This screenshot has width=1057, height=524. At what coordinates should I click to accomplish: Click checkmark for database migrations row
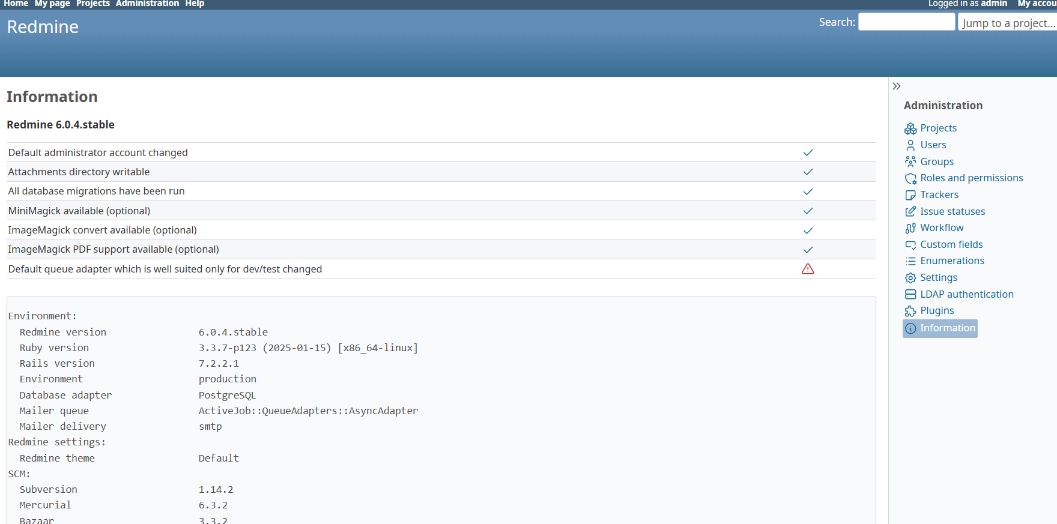(x=808, y=191)
